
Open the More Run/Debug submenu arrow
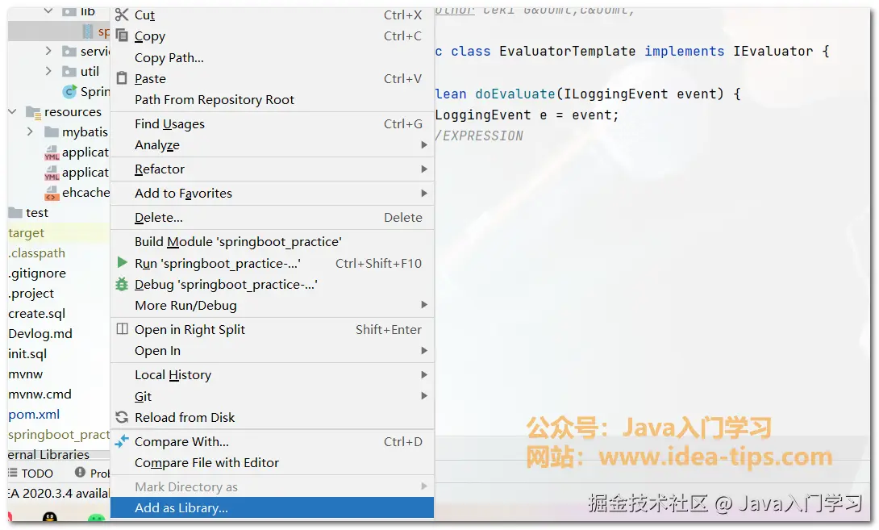[x=424, y=305]
